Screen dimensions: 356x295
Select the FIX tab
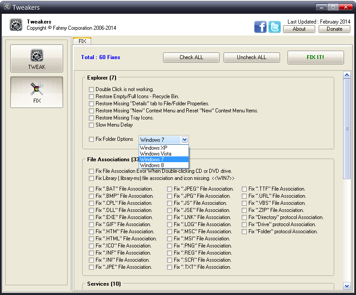[82, 41]
